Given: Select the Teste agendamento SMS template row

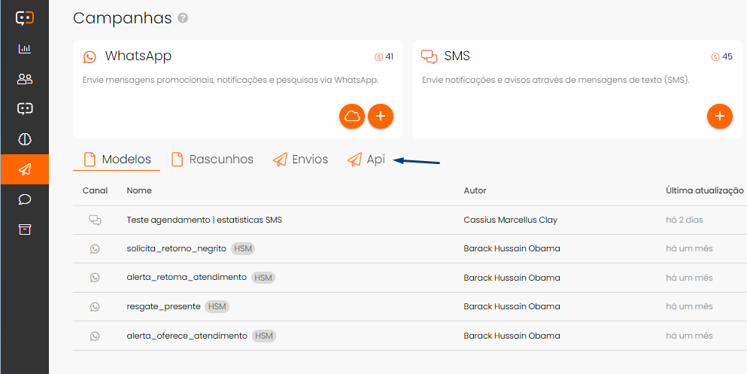Looking at the screenshot, I should tap(204, 220).
